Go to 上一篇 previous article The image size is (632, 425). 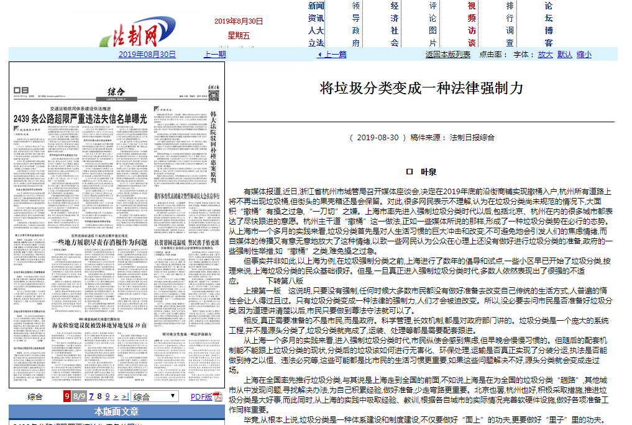pyautogui.click(x=332, y=54)
